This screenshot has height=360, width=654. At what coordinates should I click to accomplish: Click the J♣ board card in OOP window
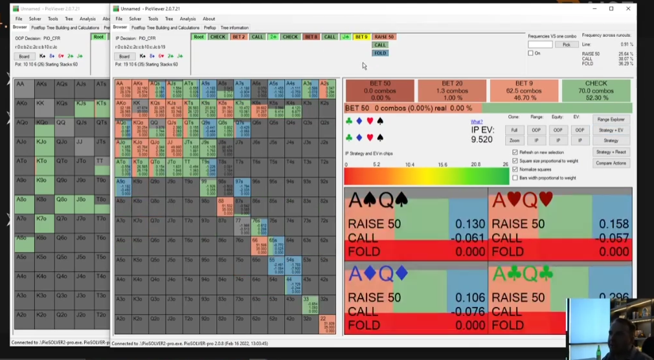80,56
